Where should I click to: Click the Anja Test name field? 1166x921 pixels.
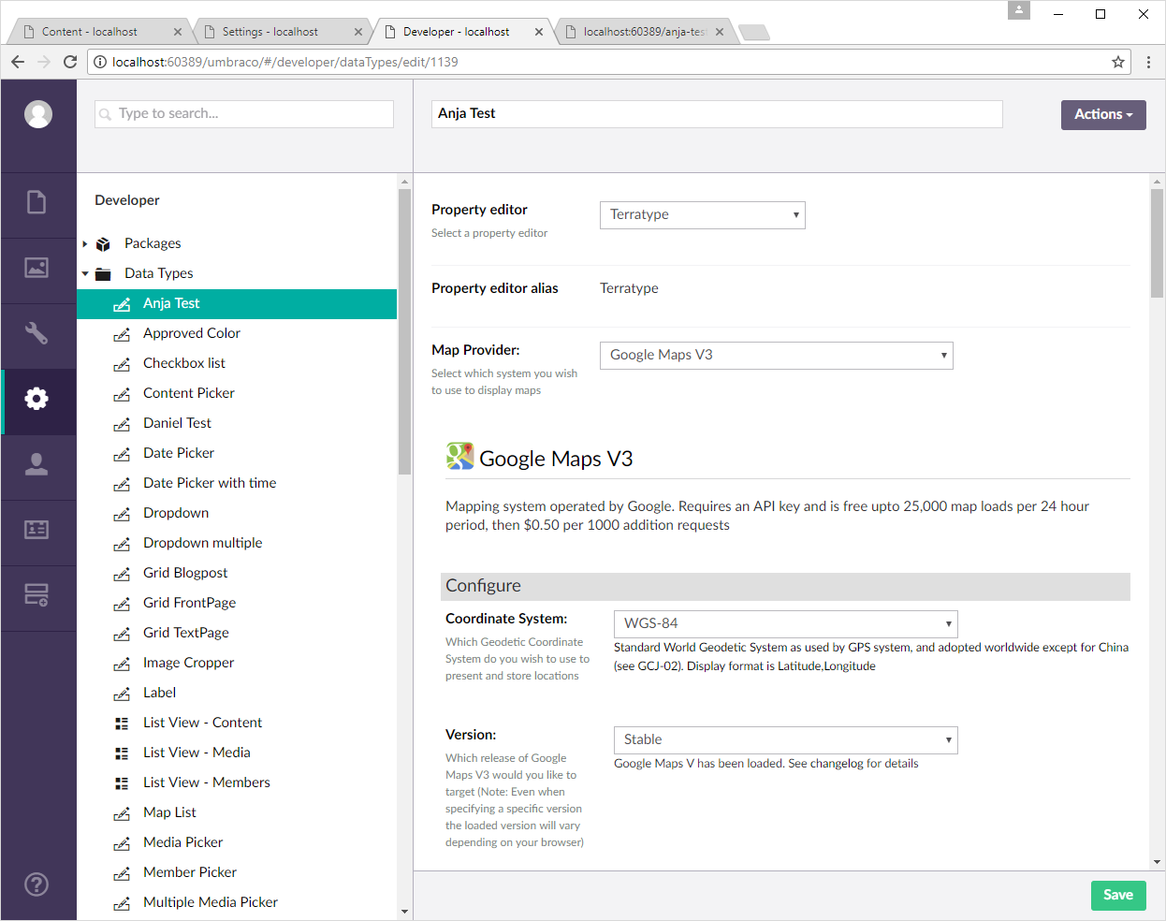(x=717, y=114)
